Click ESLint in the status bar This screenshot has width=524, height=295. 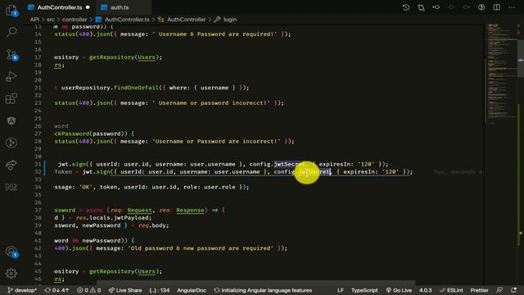point(451,290)
